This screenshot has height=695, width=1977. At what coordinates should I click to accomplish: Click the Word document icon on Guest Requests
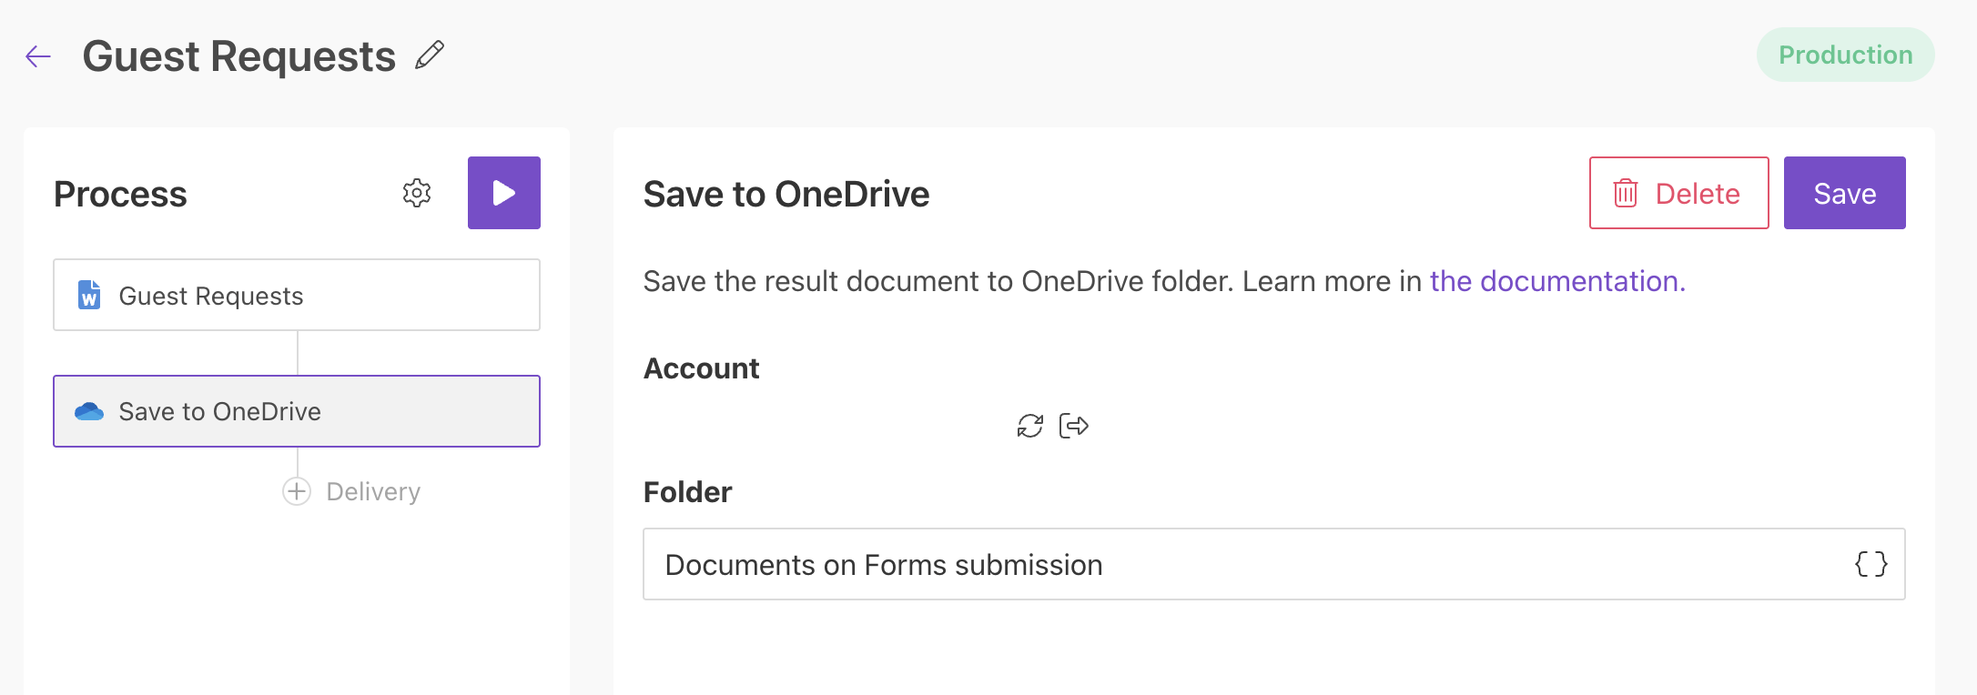[88, 295]
